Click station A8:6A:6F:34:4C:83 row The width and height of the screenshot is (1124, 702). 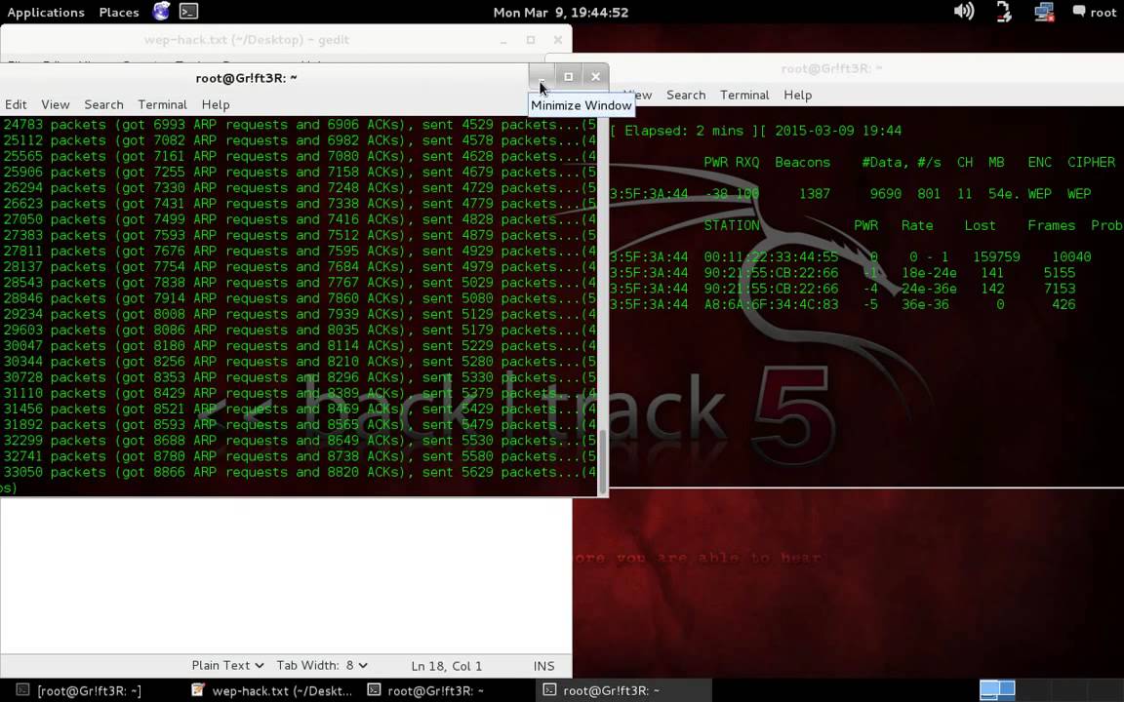click(843, 304)
